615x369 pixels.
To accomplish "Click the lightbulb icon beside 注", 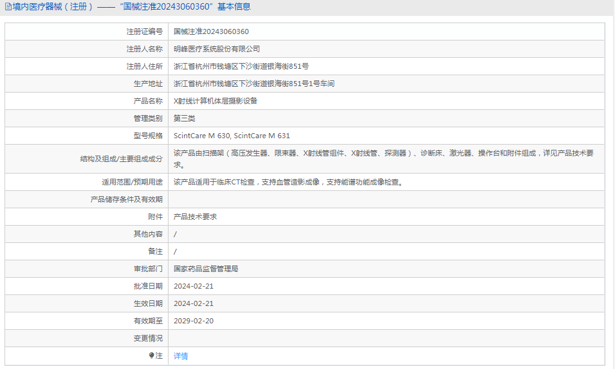I will point(152,355).
